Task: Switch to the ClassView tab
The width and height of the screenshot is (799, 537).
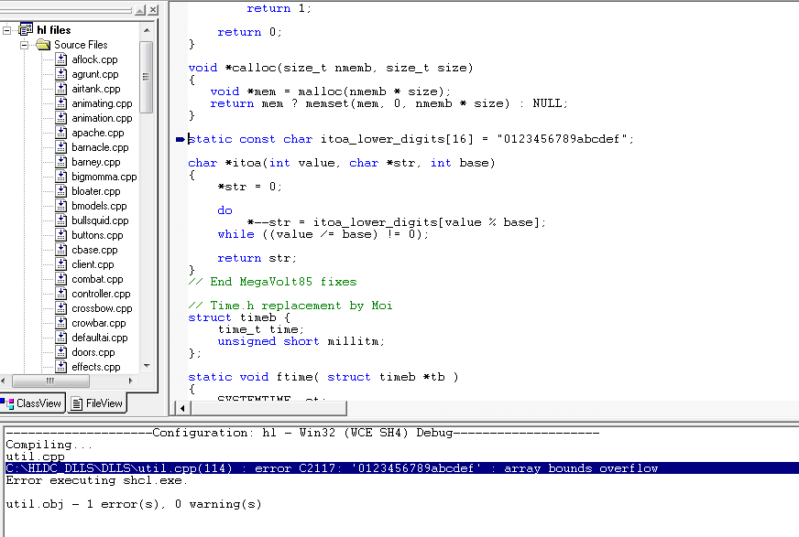Action: tap(33, 403)
